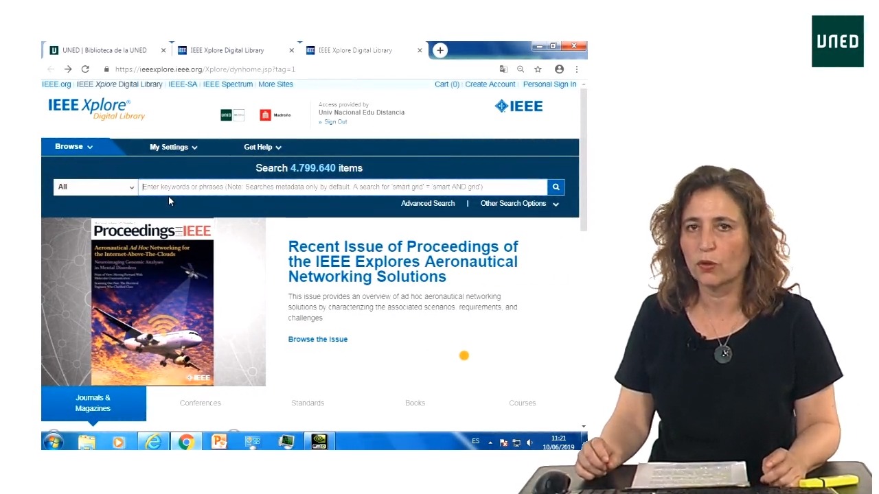This screenshot has height=494, width=879.
Task: Click the padlock site info icon
Action: coord(106,69)
